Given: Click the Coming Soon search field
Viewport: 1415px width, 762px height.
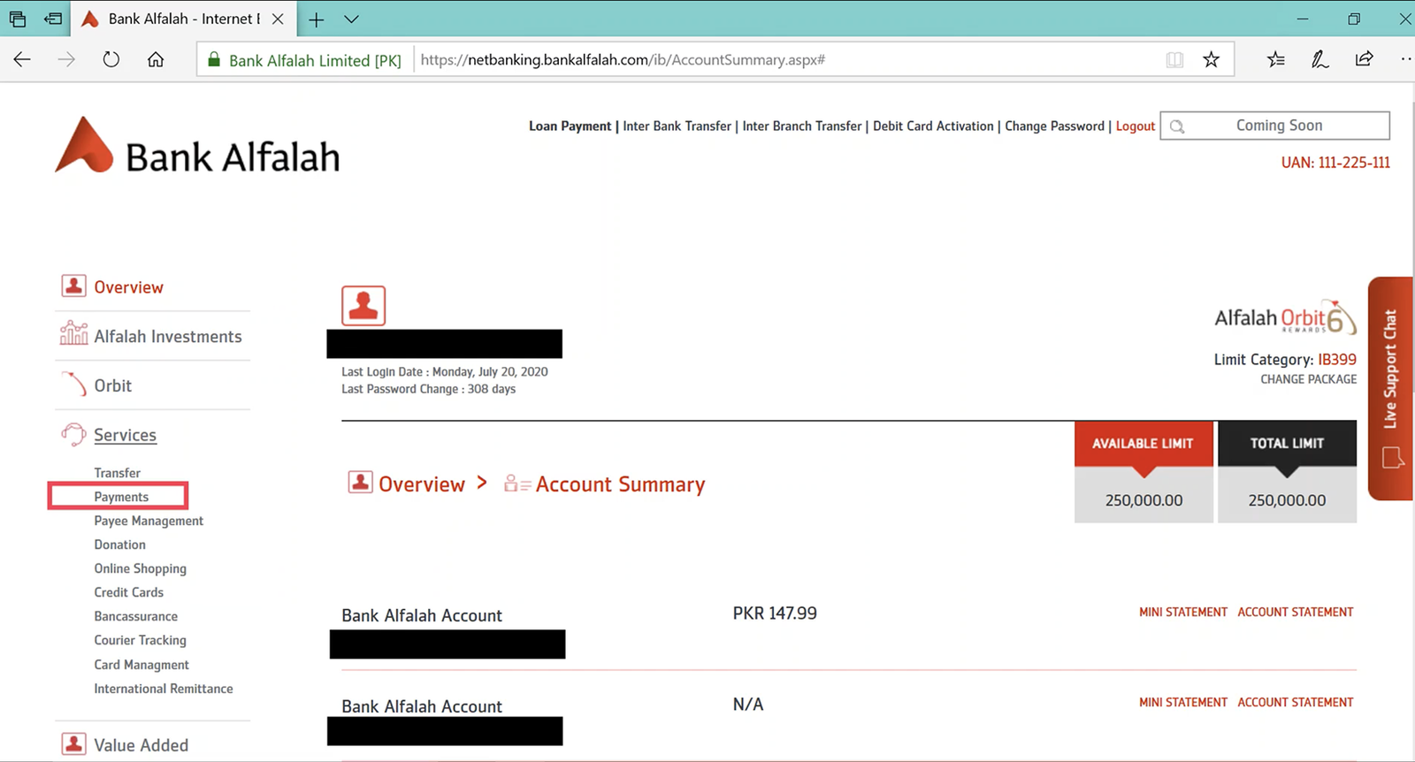Looking at the screenshot, I should pyautogui.click(x=1274, y=126).
